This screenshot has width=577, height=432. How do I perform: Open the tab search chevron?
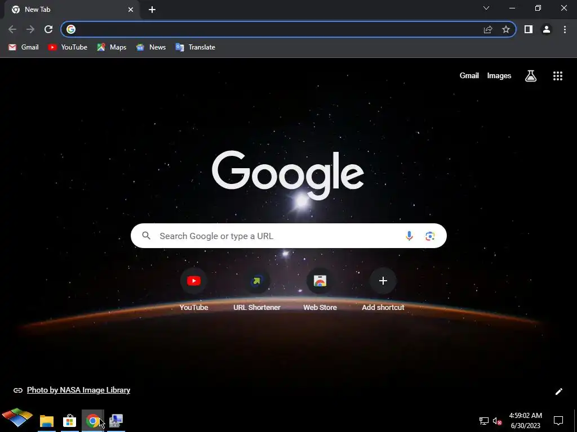click(486, 8)
